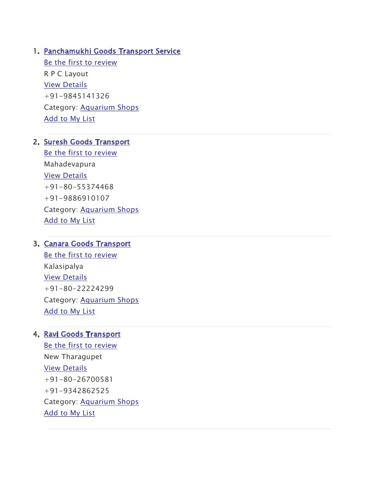Be the first to review Ravi Goods Transport
374x484 pixels.
(x=80, y=345)
